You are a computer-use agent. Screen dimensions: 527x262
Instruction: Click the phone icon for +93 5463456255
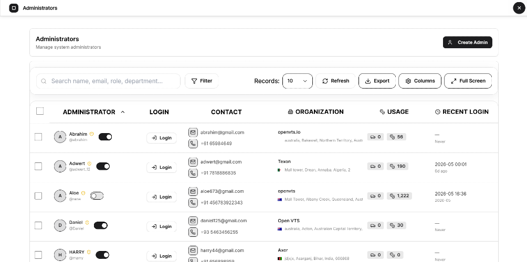click(193, 233)
